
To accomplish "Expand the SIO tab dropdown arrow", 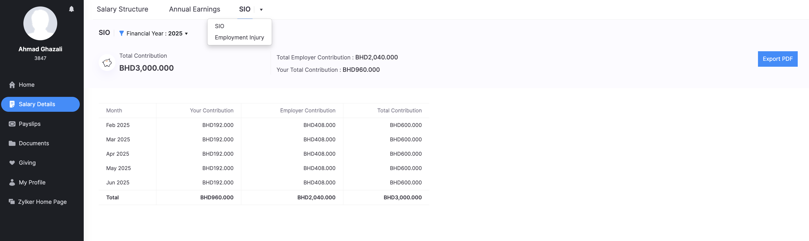I will coord(261,10).
